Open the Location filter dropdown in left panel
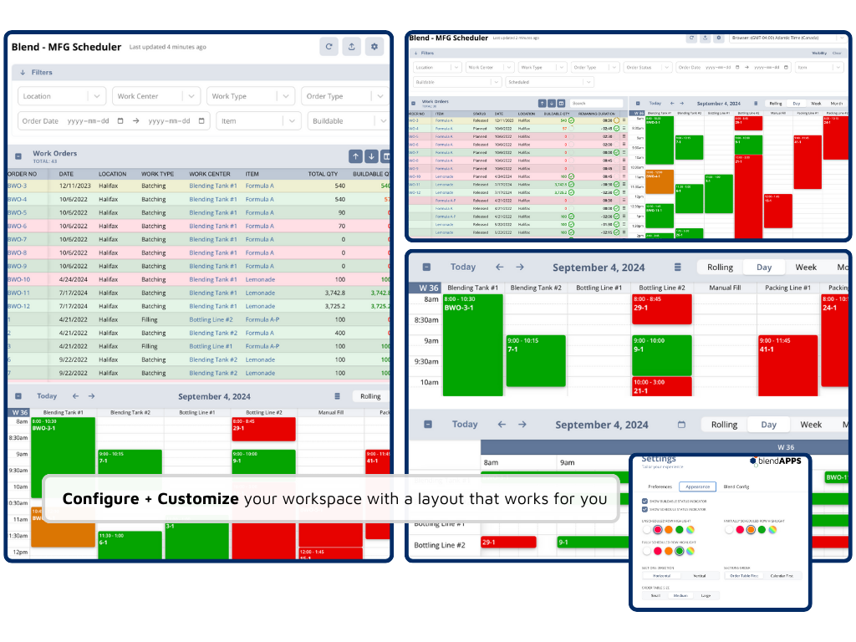This screenshot has width=856, height=642. (62, 96)
